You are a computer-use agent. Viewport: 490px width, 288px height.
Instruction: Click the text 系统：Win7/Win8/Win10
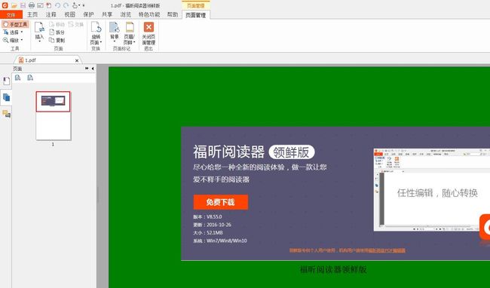click(220, 241)
